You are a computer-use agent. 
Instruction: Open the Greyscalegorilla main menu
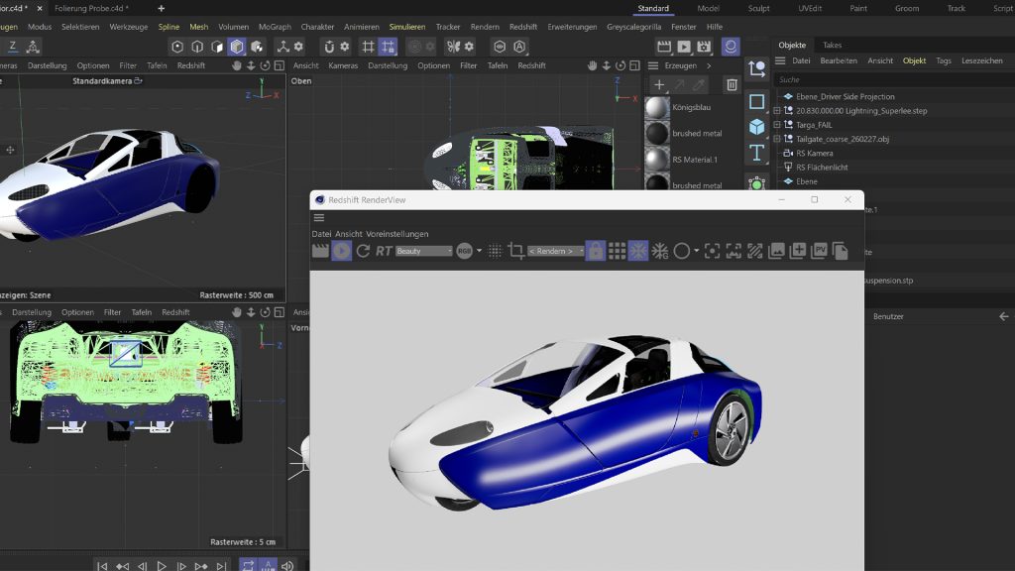(x=633, y=27)
